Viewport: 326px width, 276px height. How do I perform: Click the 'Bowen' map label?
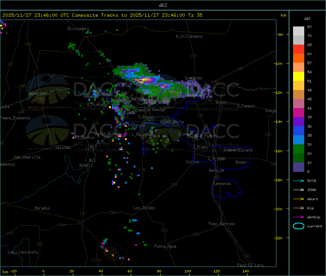coord(241,162)
